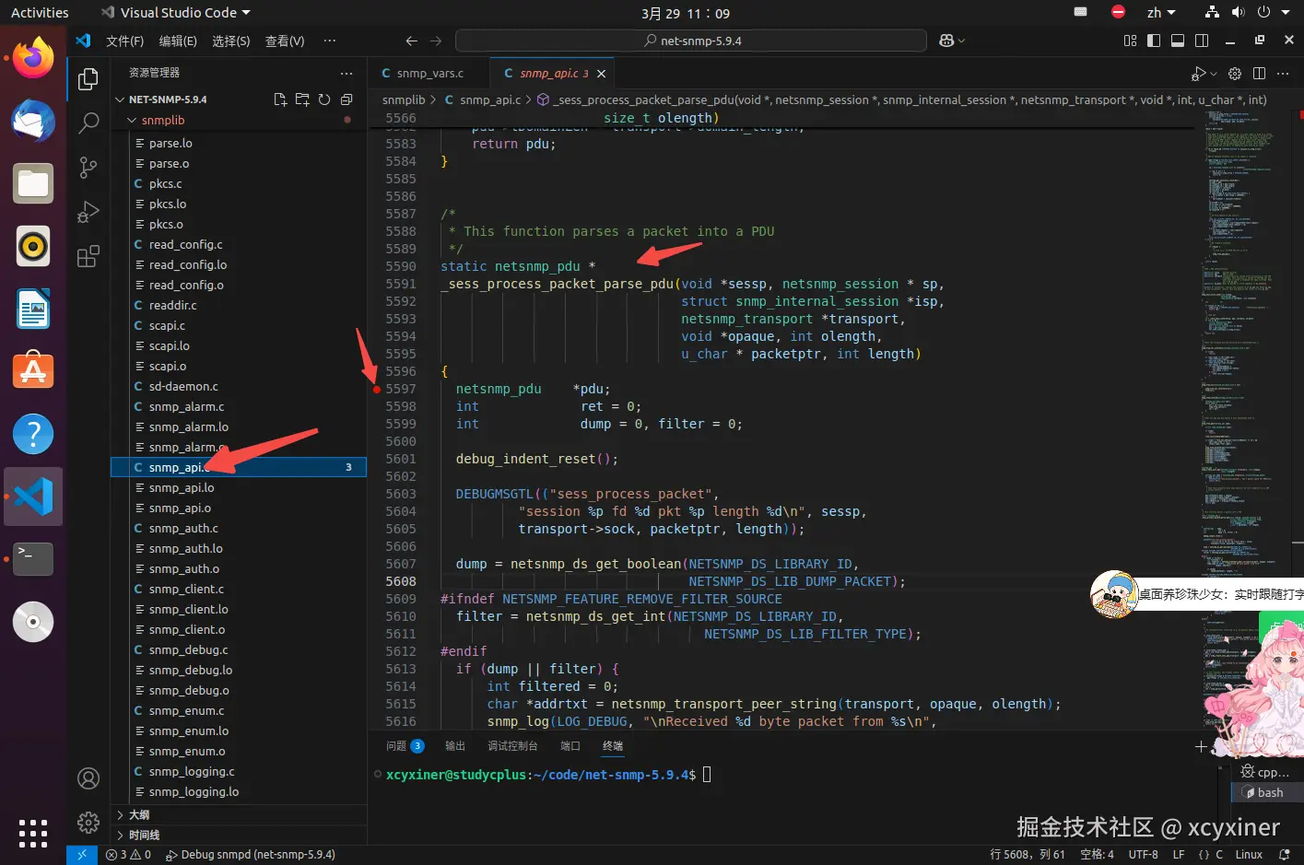Switch to the snmp_vars.c editor tab
Screen dimensions: 1304x865
(429, 74)
